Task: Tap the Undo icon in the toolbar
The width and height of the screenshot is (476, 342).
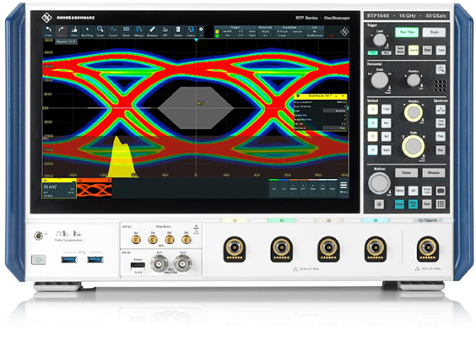Action: tap(48, 31)
